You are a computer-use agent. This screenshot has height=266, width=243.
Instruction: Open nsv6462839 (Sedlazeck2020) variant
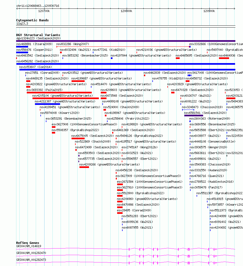point(165,73)
